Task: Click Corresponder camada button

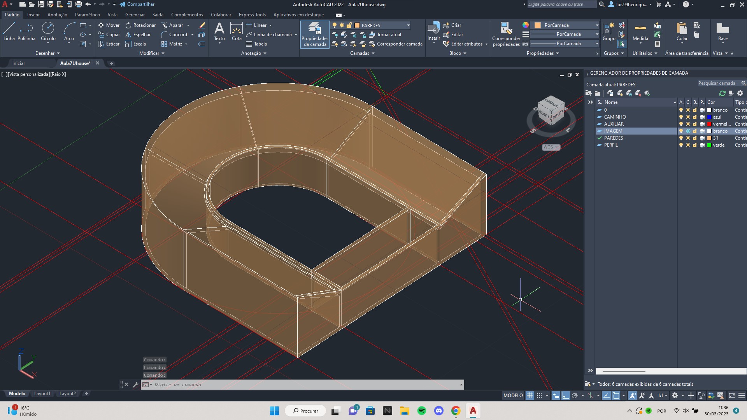Action: (396, 44)
